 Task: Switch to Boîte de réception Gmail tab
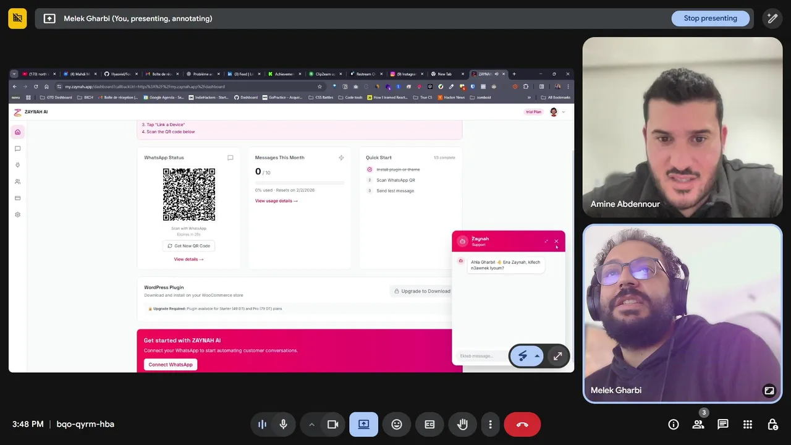tap(162, 74)
